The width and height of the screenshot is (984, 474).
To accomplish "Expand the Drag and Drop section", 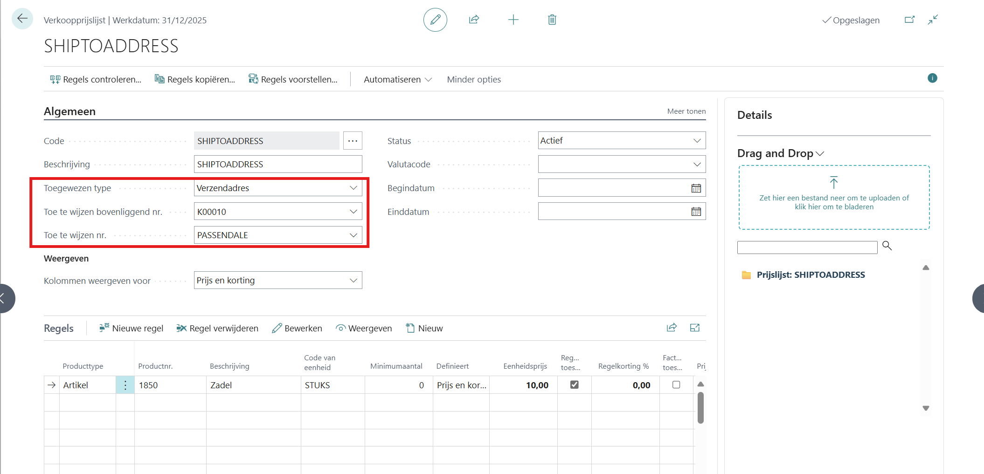I will [780, 153].
